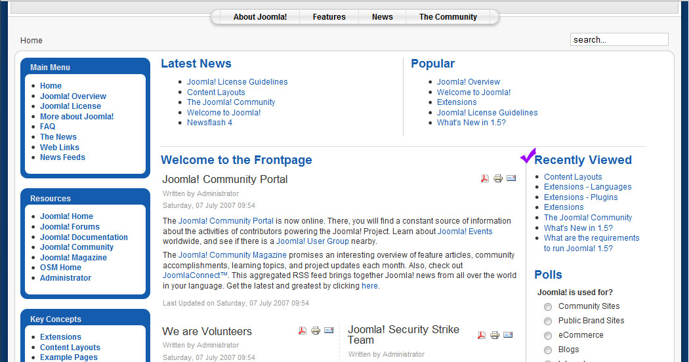The image size is (689, 362).
Task: Open the Joomla! Community Magazine inline link
Action: [232, 255]
